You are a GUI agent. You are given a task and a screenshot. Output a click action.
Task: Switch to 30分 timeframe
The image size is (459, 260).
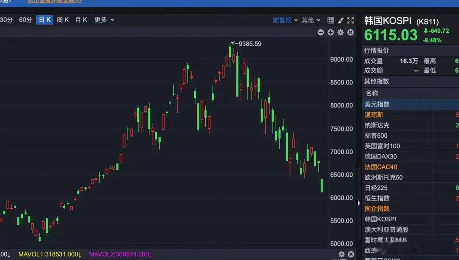[x=6, y=20]
